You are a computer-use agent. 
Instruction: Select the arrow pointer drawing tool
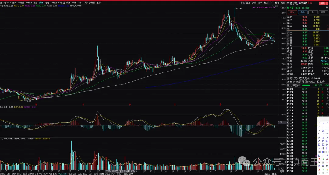(319, 124)
